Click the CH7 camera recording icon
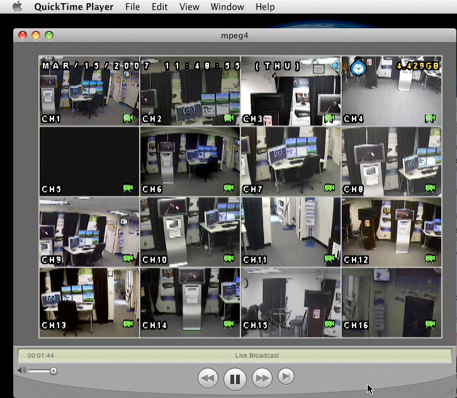 tap(329, 188)
